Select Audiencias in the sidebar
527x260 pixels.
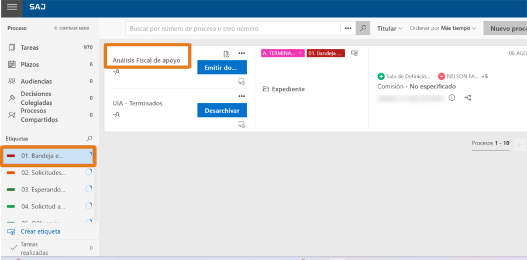(x=36, y=81)
